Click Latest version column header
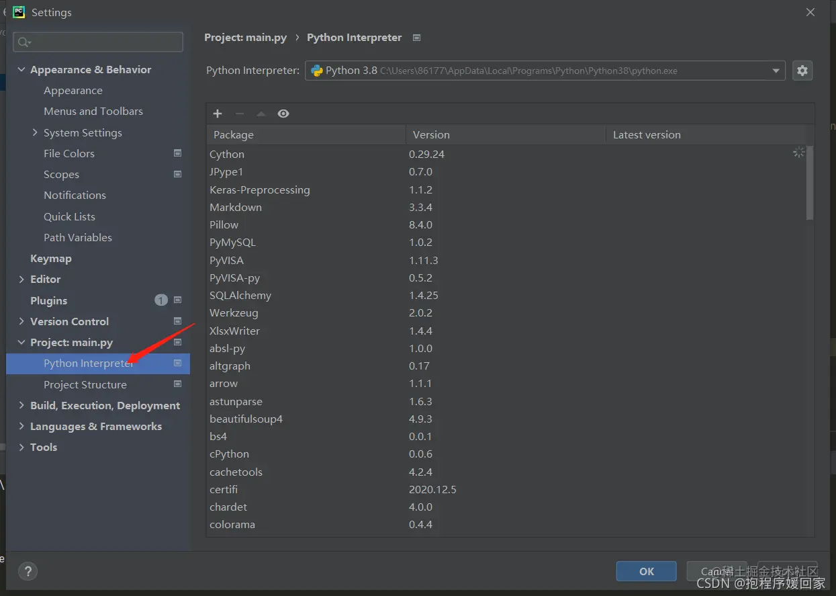 (706, 134)
